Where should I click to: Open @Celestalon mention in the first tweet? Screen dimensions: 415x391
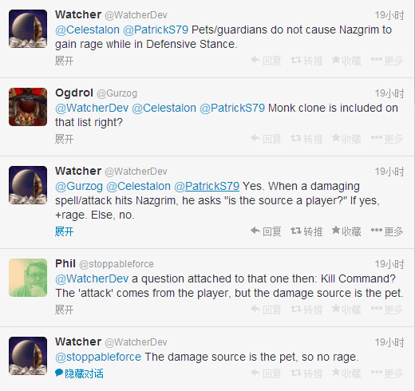coord(87,30)
